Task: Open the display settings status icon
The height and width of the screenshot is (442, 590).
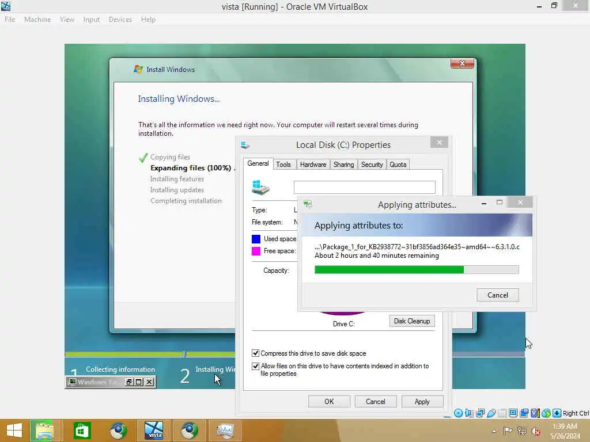Action: (x=513, y=413)
